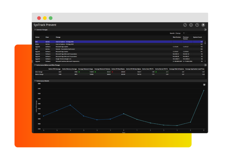The height and width of the screenshot is (160, 226).
Task: Open the help question mark icon
Action: [x=197, y=25]
